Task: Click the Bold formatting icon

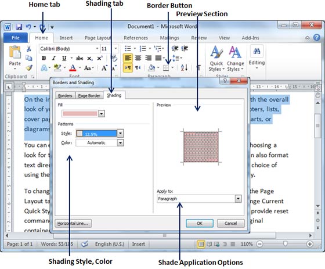Action: tap(44, 58)
